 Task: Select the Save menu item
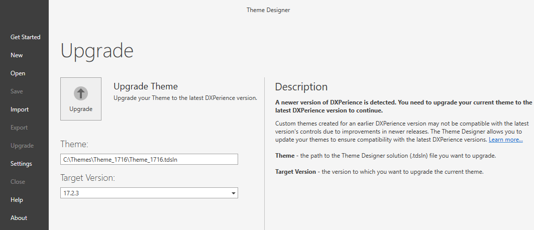(x=17, y=91)
